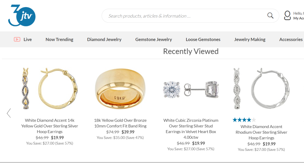This screenshot has width=304, height=163.
Task: Open the cubic zirconia stud earrings image
Action: pos(191,89)
